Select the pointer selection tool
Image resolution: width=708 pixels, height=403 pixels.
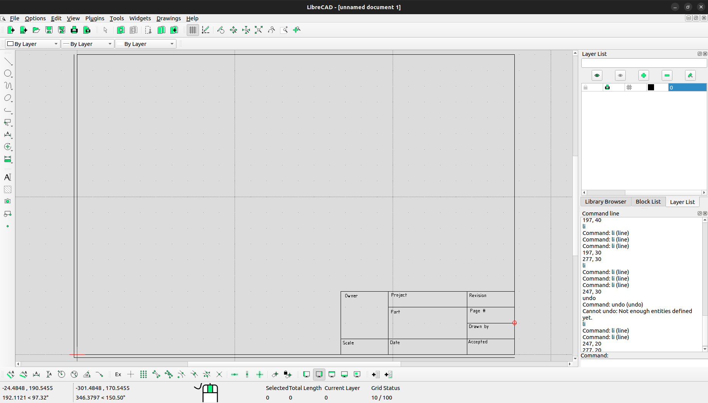point(105,30)
